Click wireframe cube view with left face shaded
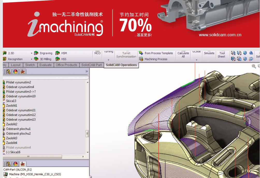This screenshot has height=178, width=260. [x=239, y=53]
